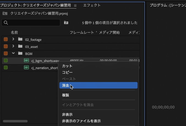186x126 pixels.
Task: Click the green label swatch of cj_bgm_shorts.wav
Action: (6, 61)
